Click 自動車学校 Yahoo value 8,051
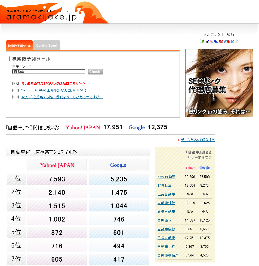The height and width of the screenshot is (266, 259). (x=190, y=229)
